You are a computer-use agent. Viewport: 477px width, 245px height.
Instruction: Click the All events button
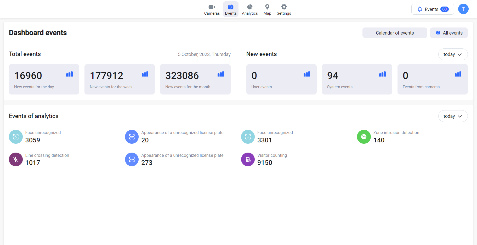448,33
